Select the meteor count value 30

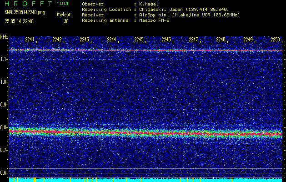[x=66, y=21]
